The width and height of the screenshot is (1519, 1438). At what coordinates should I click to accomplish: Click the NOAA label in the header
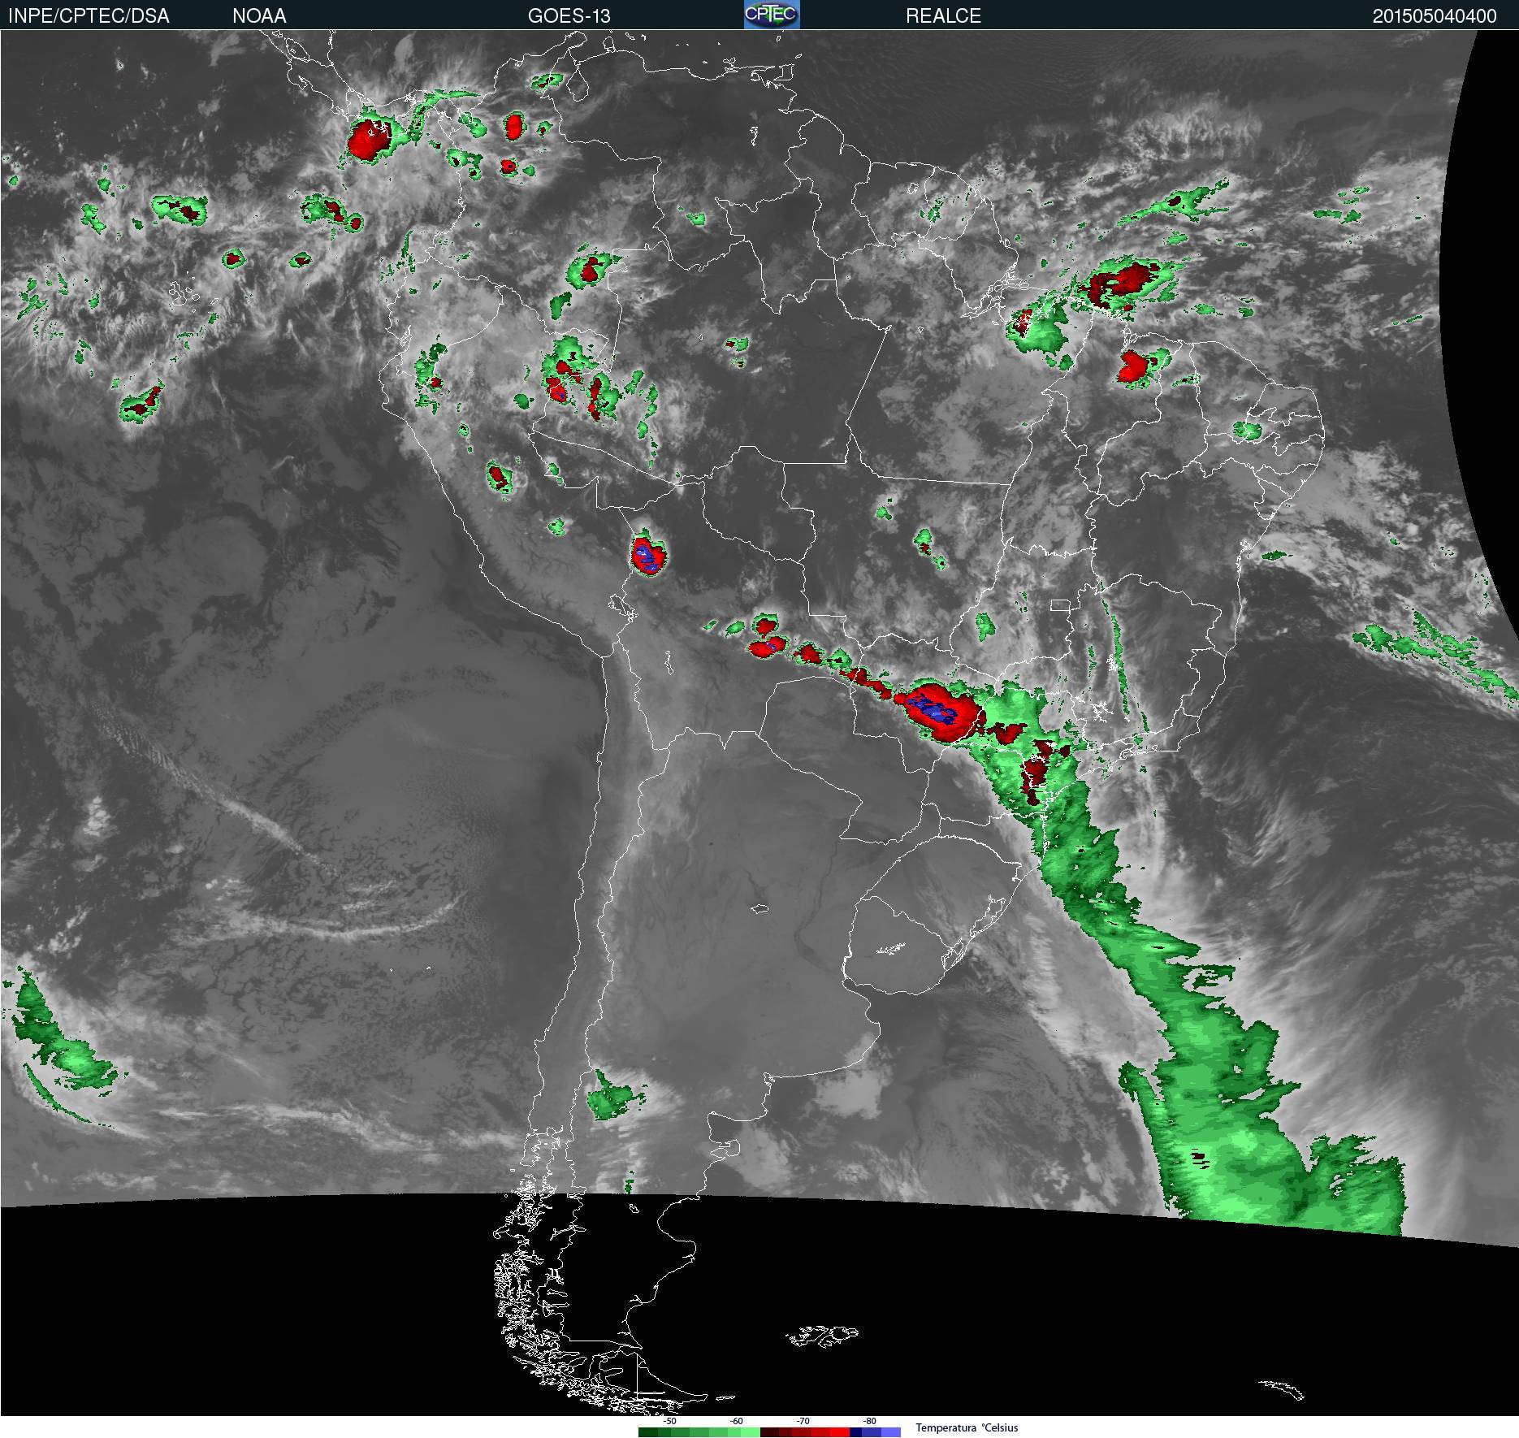point(259,16)
